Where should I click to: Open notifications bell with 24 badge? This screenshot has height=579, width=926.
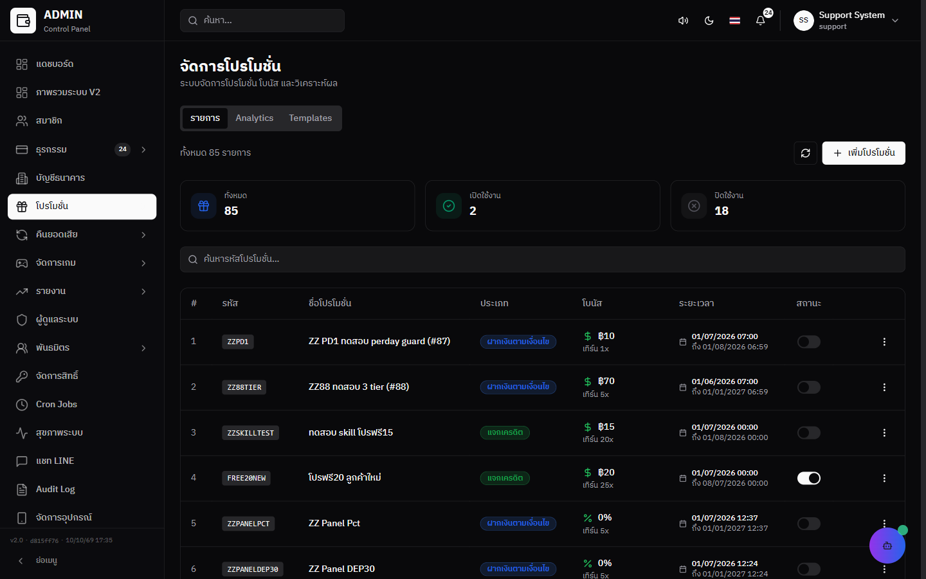pyautogui.click(x=760, y=21)
